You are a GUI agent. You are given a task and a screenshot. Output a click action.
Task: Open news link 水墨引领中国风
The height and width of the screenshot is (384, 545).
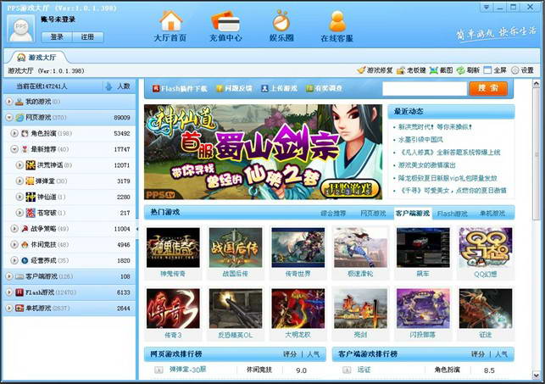[x=420, y=140]
